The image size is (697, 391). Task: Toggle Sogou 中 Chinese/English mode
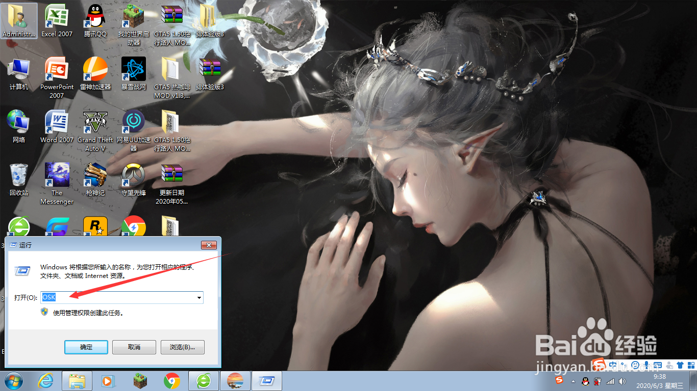pos(613,365)
